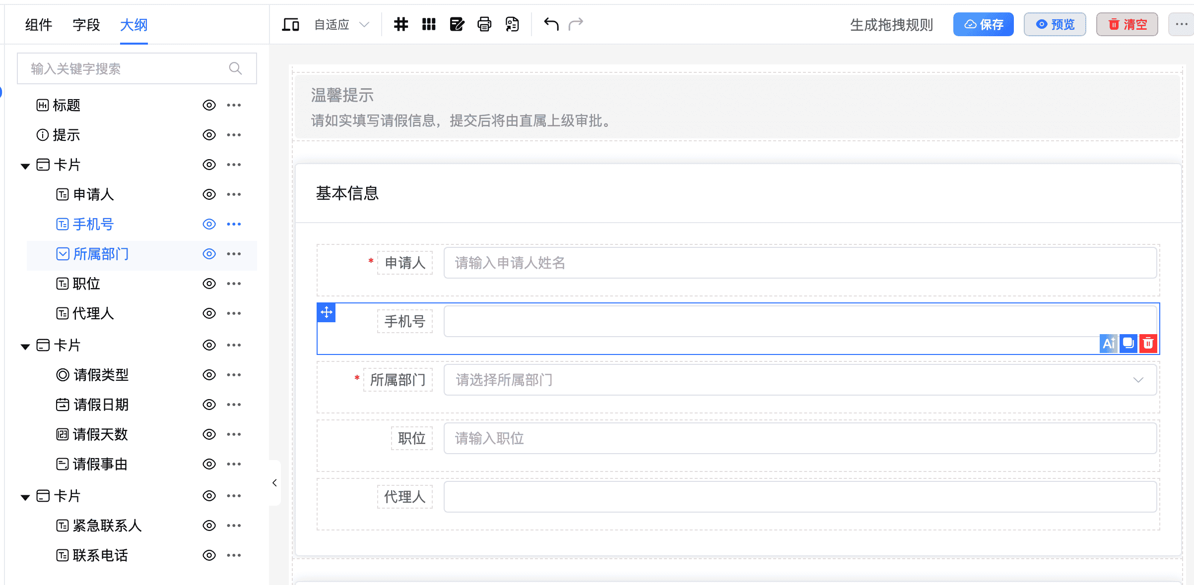The height and width of the screenshot is (585, 1194).
Task: Open more menu for 标题 item
Action: tap(234, 105)
